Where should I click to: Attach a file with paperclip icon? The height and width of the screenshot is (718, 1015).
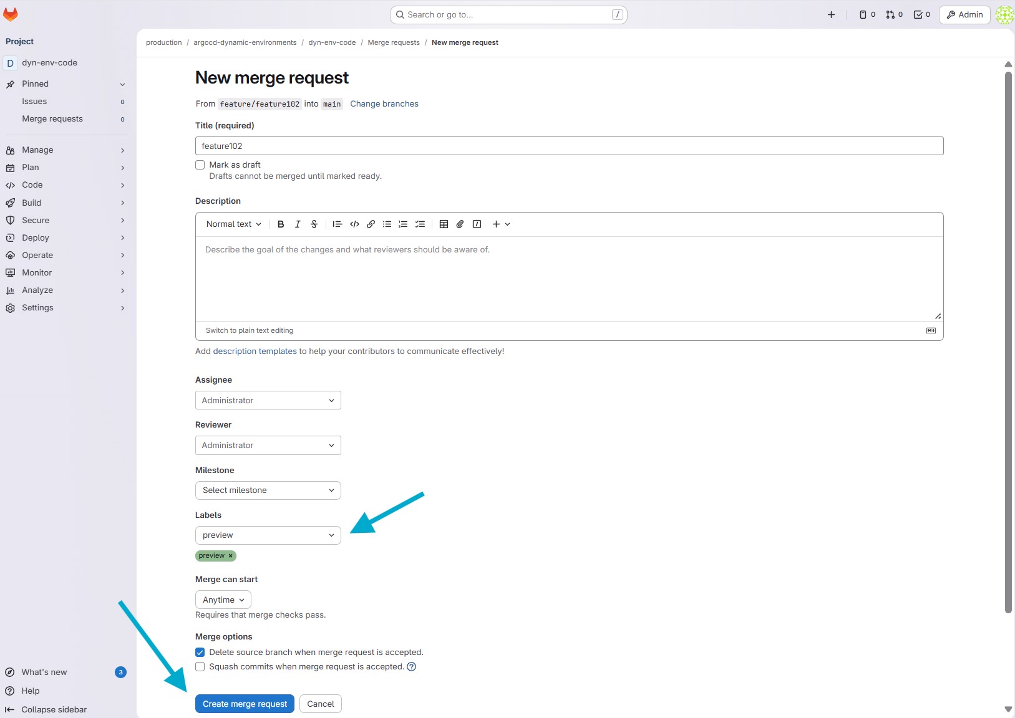(x=460, y=224)
